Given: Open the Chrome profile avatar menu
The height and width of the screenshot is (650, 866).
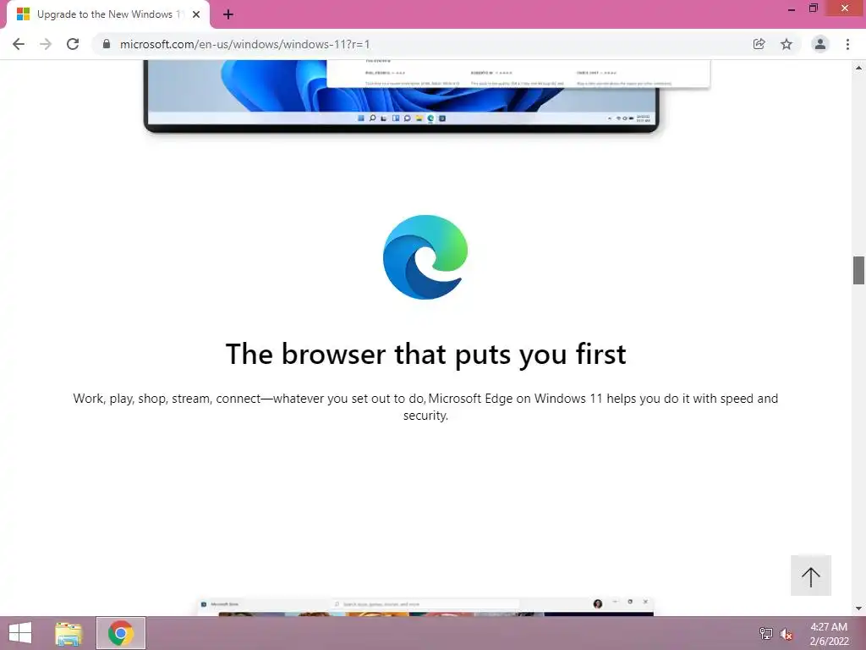Looking at the screenshot, I should coord(820,44).
